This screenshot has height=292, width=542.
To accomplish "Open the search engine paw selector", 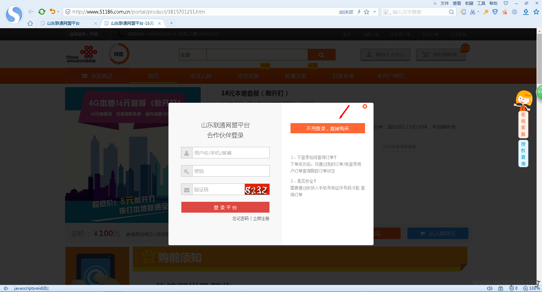I will click(386, 12).
